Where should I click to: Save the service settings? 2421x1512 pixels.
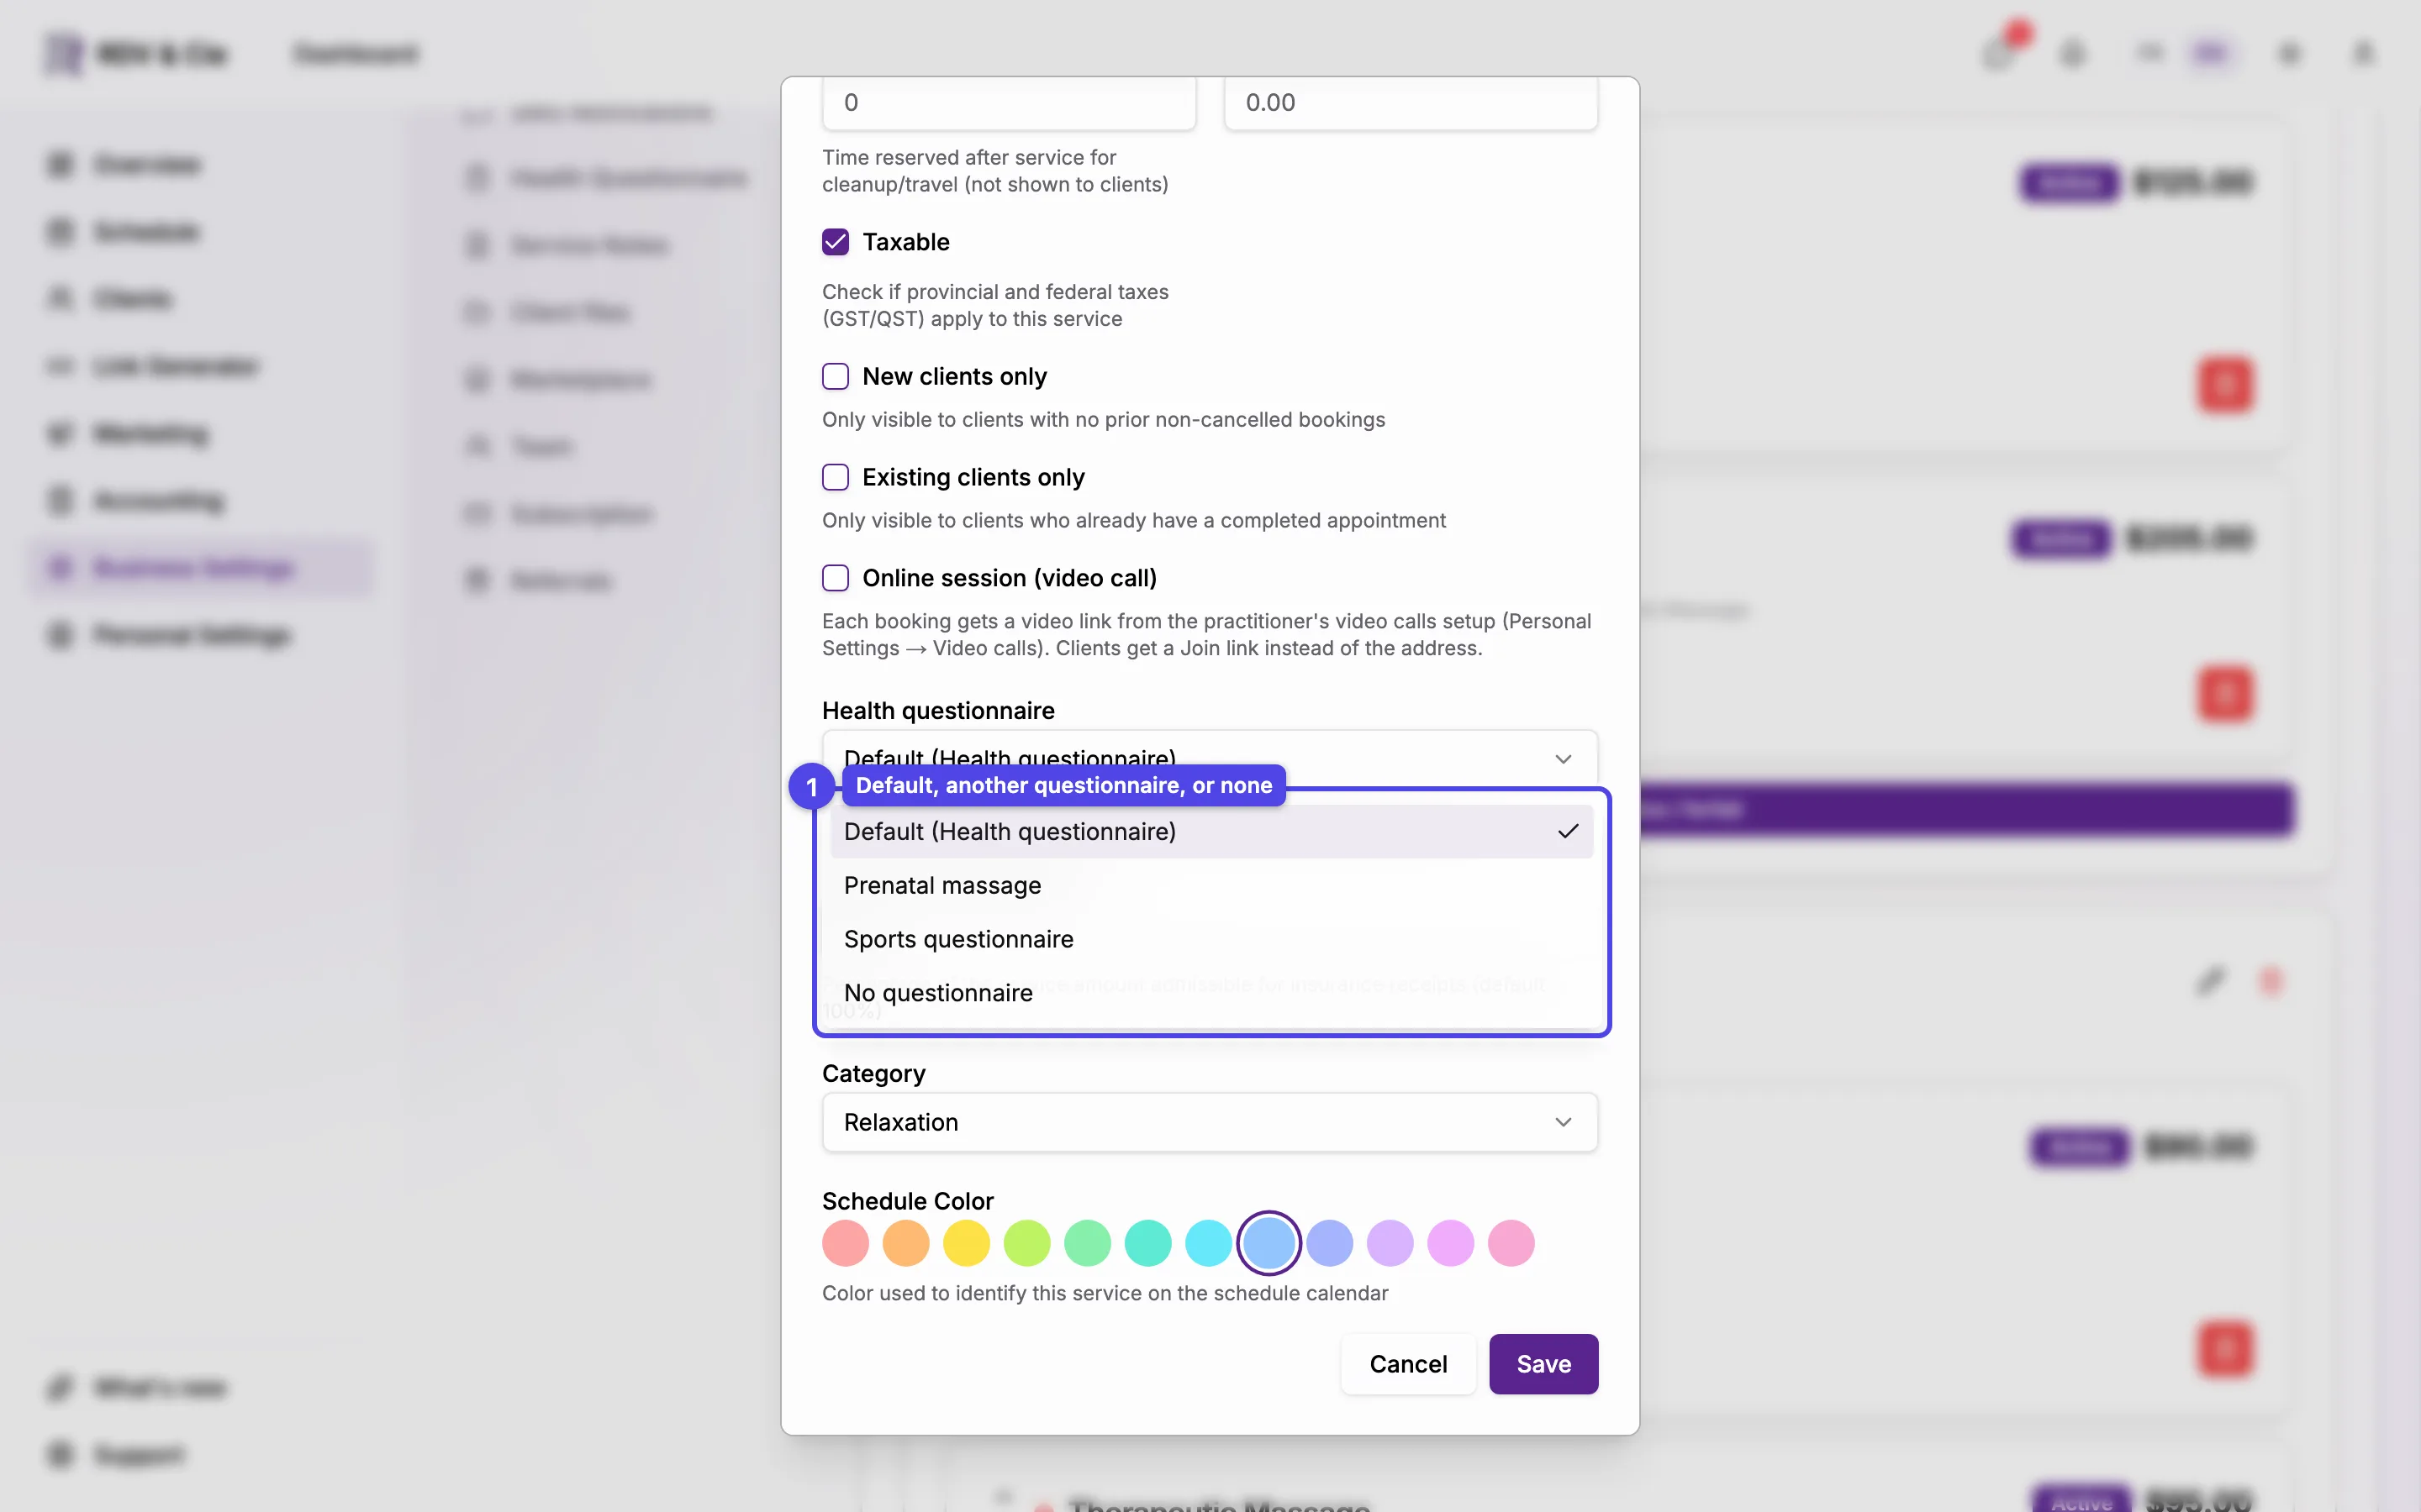click(x=1543, y=1364)
